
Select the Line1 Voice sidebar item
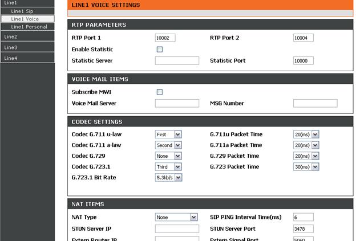pos(27,19)
